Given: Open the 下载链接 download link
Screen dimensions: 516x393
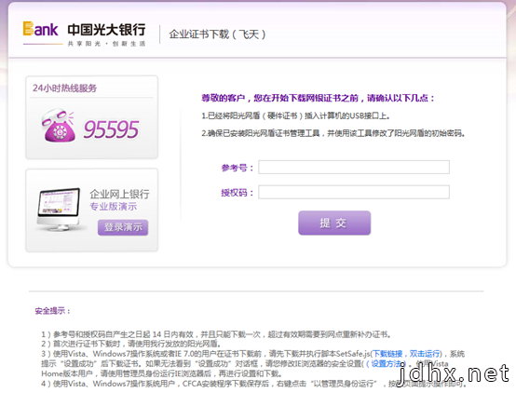Looking at the screenshot, I should [387, 354].
